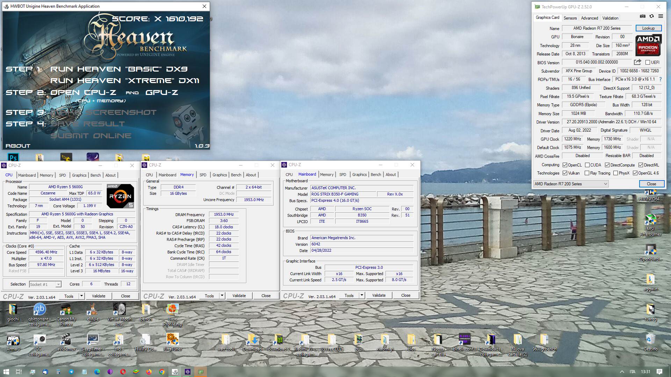
Task: Click the Ryzen 5 logo in CPU-Z
Action: pos(120,196)
